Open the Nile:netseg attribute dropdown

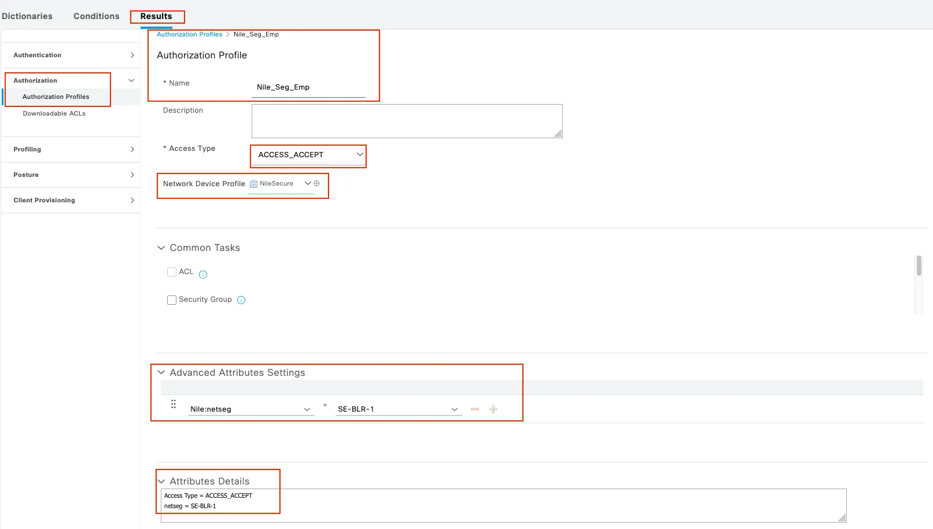pos(251,409)
